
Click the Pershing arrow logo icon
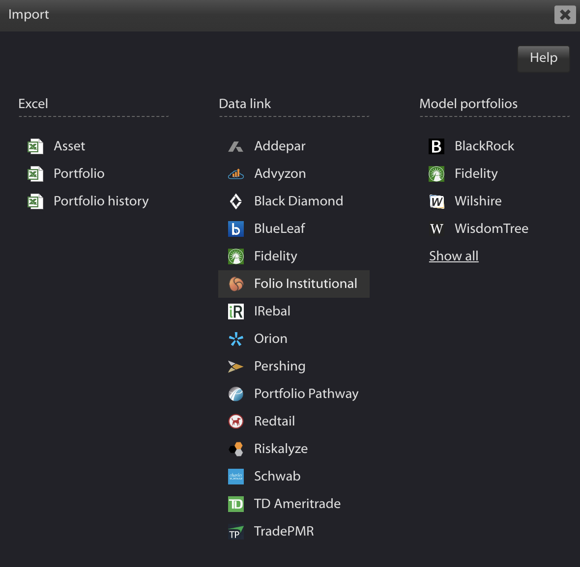pos(235,366)
